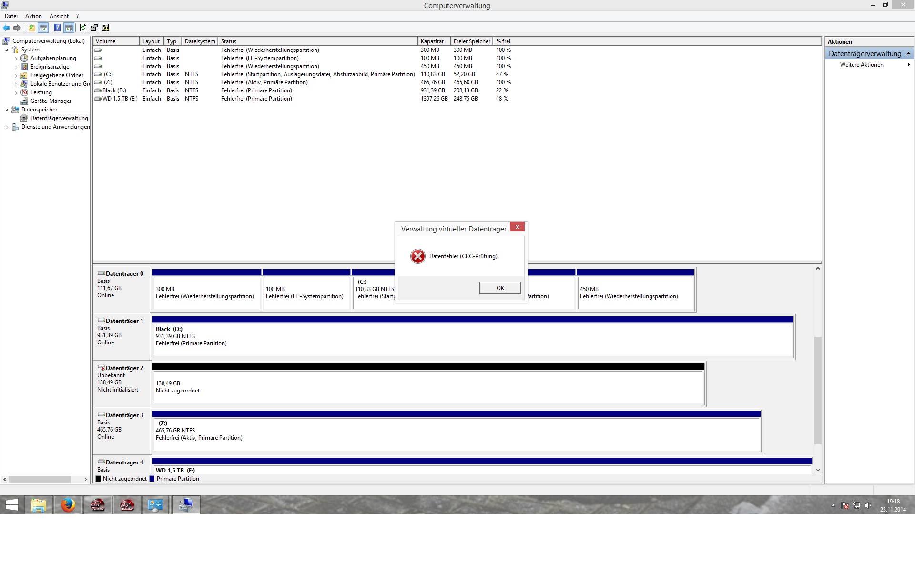Sort the list by Kapazität column

point(433,41)
